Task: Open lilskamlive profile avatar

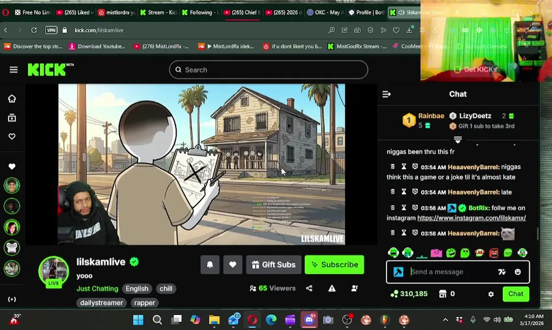Action: (x=54, y=271)
